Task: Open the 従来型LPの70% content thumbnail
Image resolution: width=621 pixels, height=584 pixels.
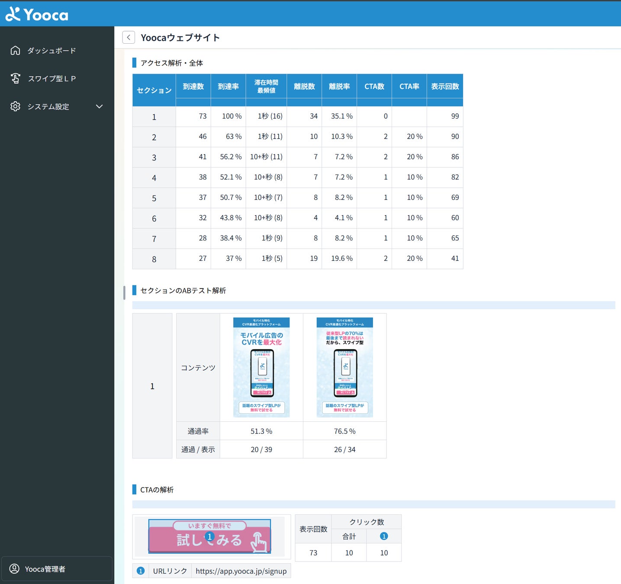Action: tap(344, 367)
